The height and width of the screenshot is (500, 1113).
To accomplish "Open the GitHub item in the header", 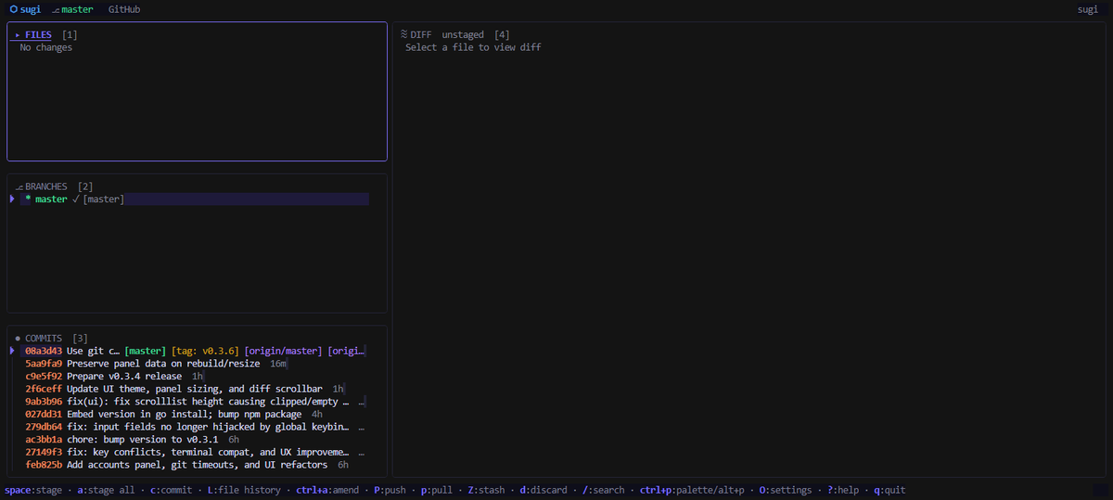I will coord(124,9).
